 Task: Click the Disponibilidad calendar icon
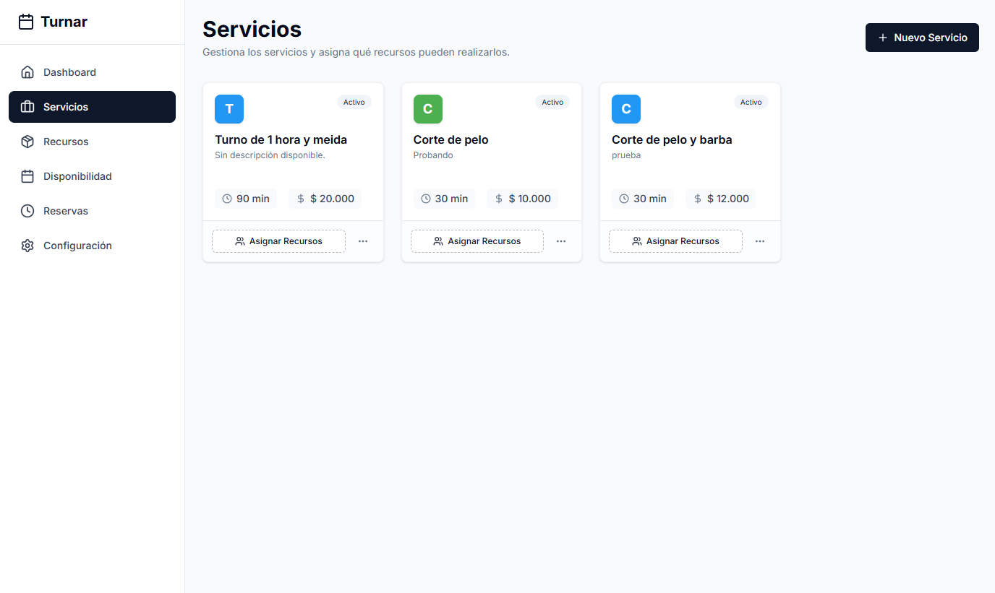point(27,176)
